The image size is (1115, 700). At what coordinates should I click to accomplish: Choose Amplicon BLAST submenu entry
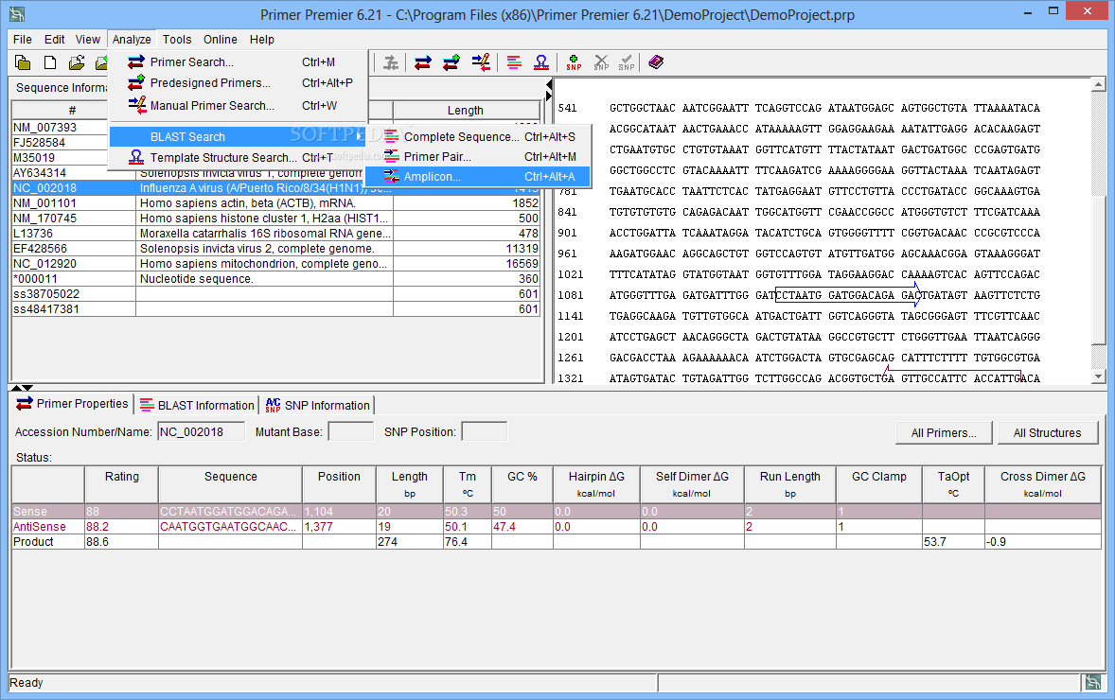[x=478, y=176]
